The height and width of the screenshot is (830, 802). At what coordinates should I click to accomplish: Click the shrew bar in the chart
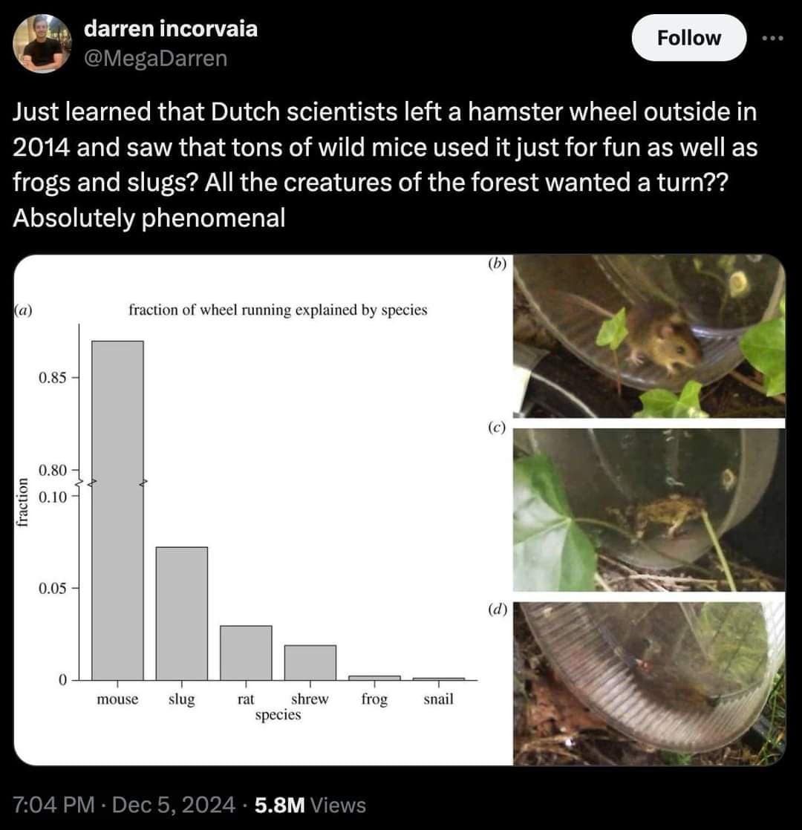click(x=310, y=661)
